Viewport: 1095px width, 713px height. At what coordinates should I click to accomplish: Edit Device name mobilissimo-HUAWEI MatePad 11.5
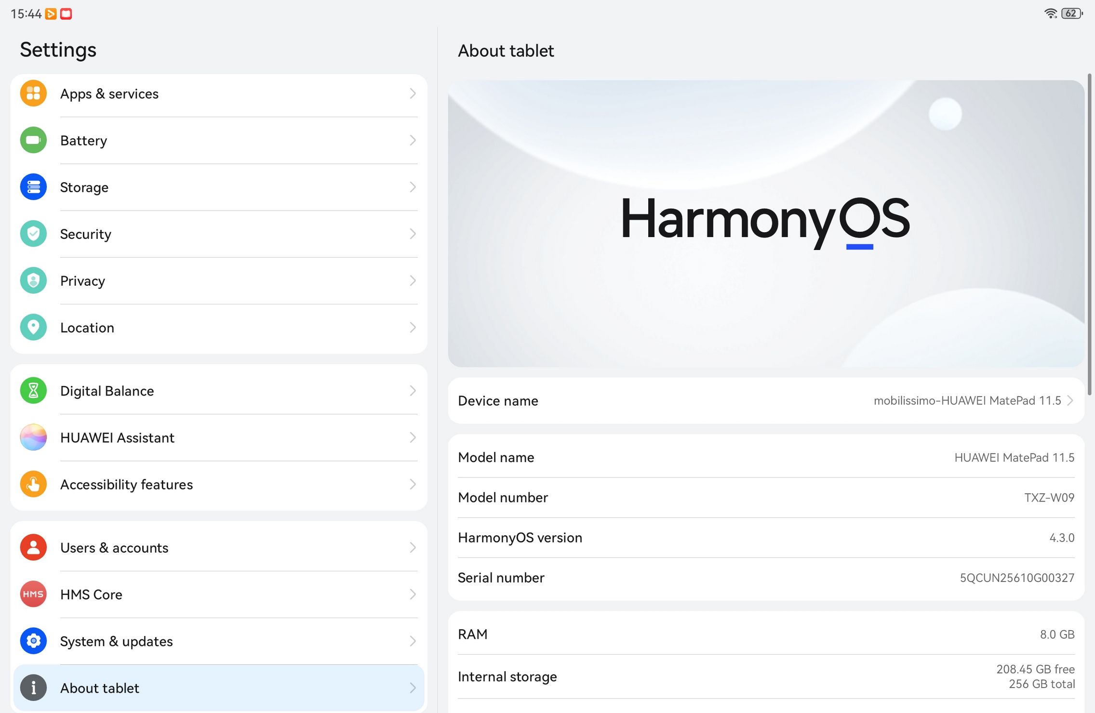click(x=766, y=400)
